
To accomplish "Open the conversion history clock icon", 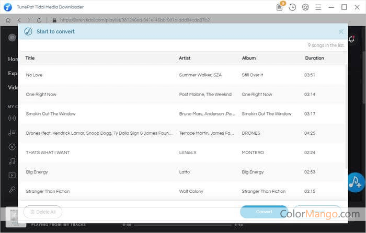I will coord(292,7).
